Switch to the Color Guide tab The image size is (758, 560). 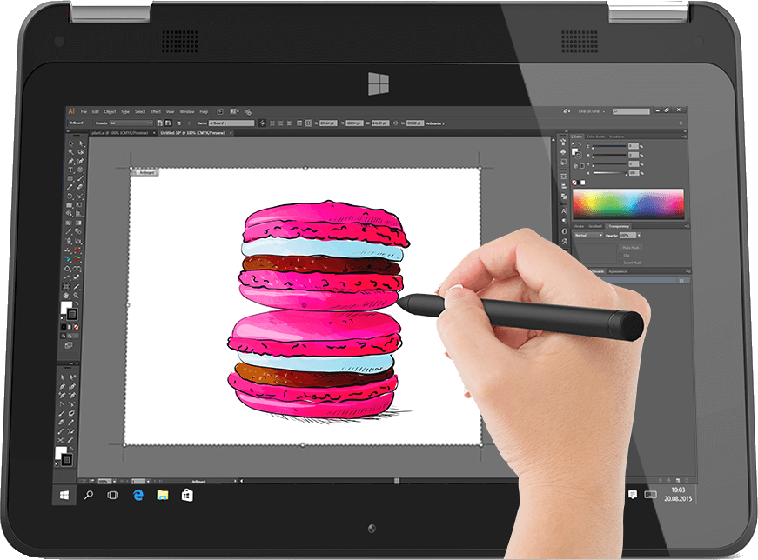tap(595, 137)
